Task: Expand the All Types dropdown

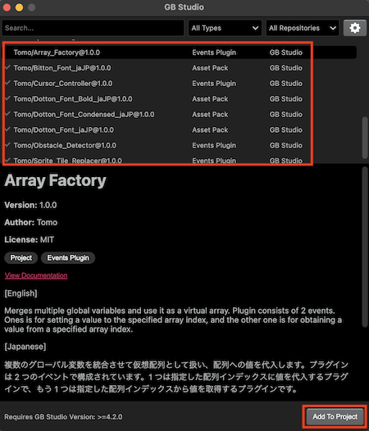Action: click(225, 28)
